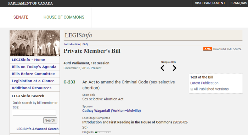The width and height of the screenshot is (248, 135).
Task: Click Visit Parliament in top bar
Action: 210,3
